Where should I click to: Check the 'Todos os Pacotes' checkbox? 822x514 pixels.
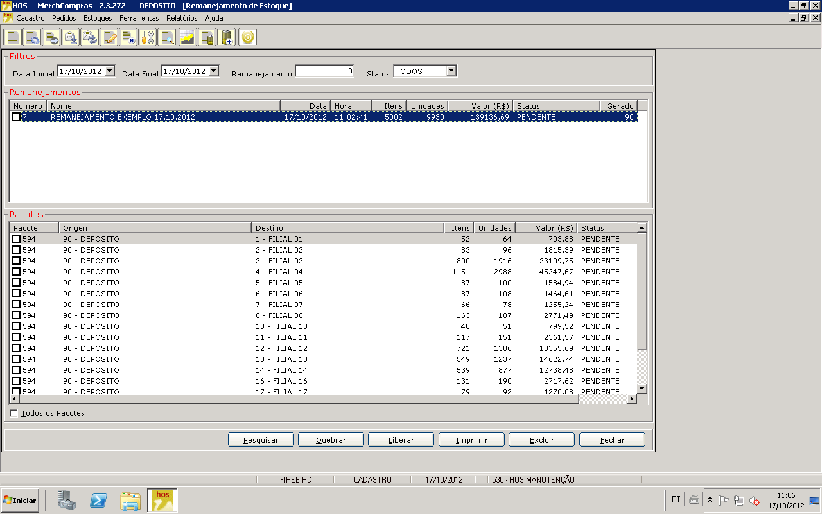pos(14,413)
